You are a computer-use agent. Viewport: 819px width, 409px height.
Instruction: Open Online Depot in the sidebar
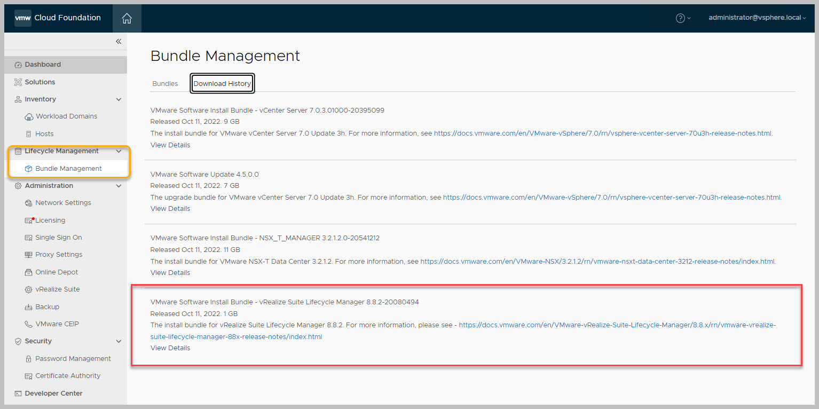(57, 272)
